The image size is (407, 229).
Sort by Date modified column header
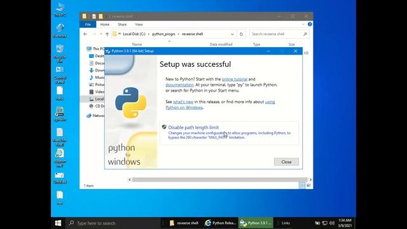click(221, 45)
